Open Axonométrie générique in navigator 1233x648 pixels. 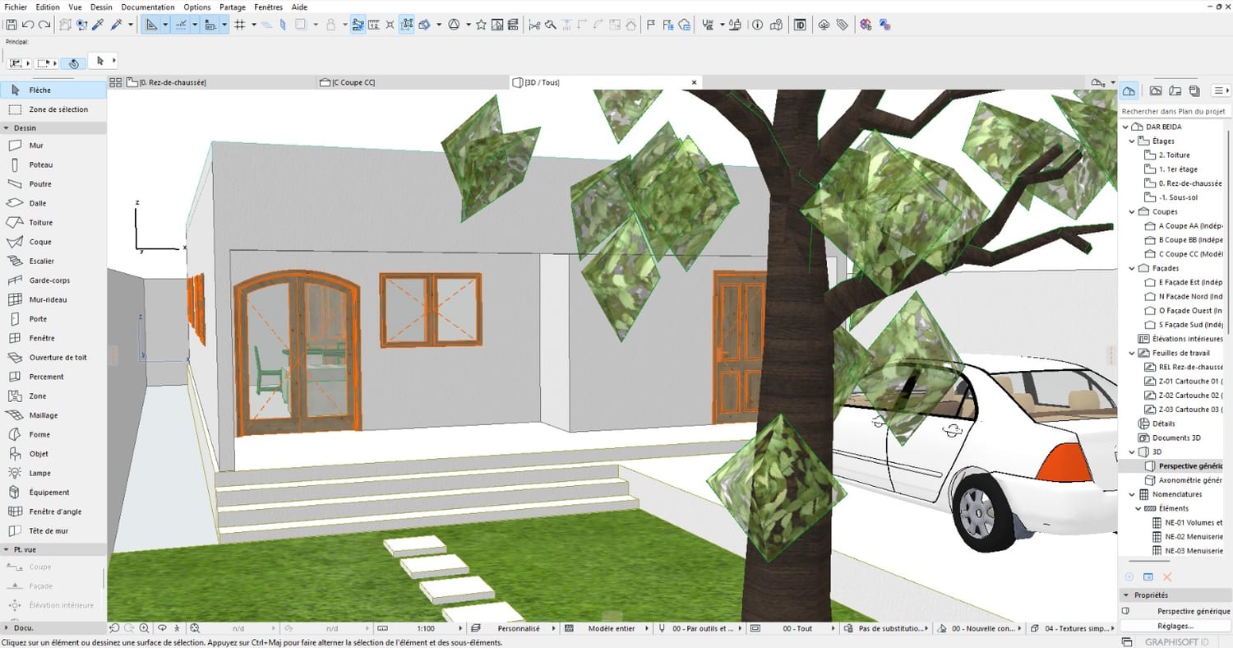point(1189,480)
